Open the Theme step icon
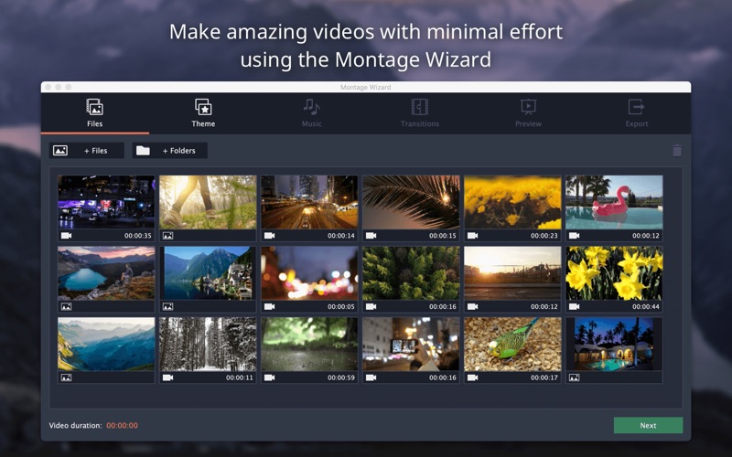732x457 pixels. coord(203,107)
